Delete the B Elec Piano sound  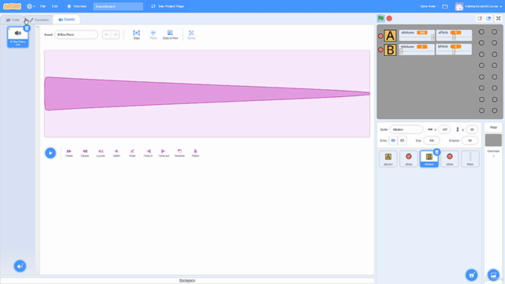[27, 28]
